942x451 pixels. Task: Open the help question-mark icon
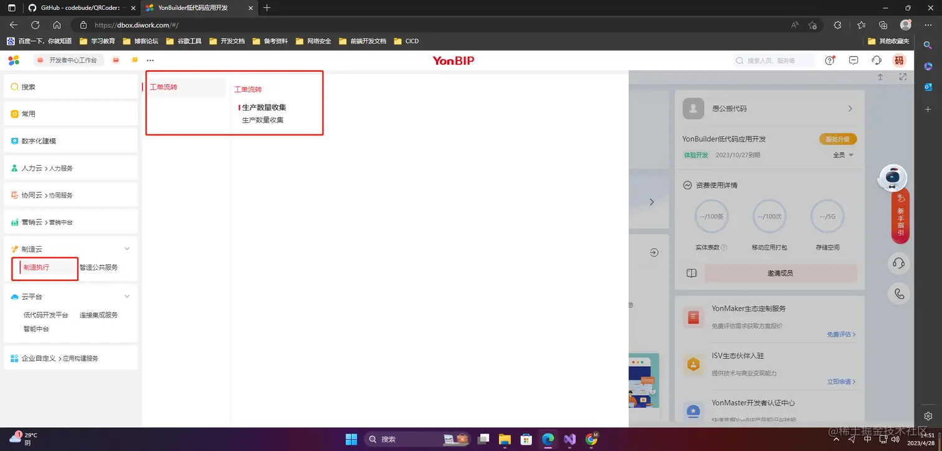click(829, 60)
